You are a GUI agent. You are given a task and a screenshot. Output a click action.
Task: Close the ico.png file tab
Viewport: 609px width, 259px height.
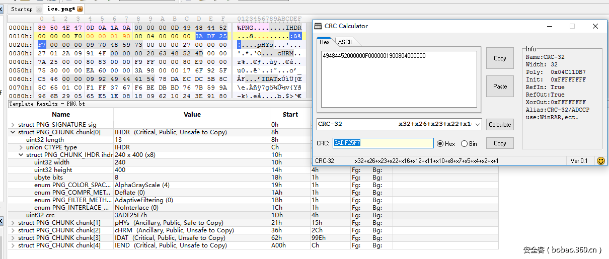pos(80,9)
